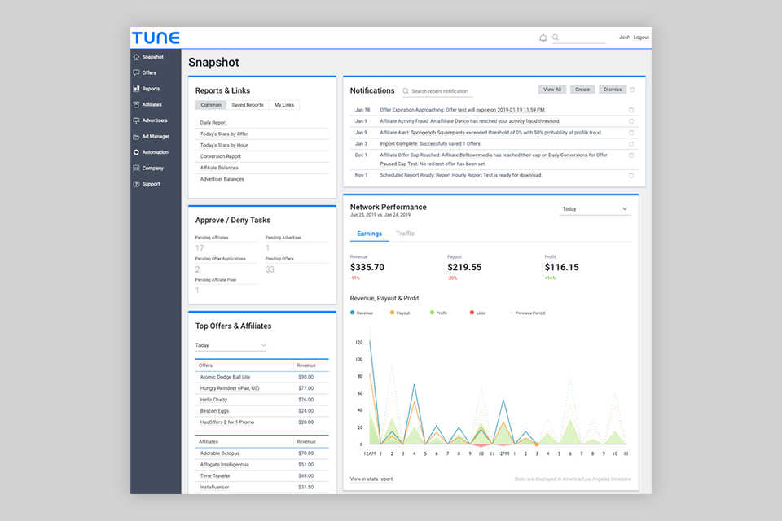Image resolution: width=782 pixels, height=521 pixels.
Task: Check the Spongebob Squarepants alert notification
Action: coord(631,133)
